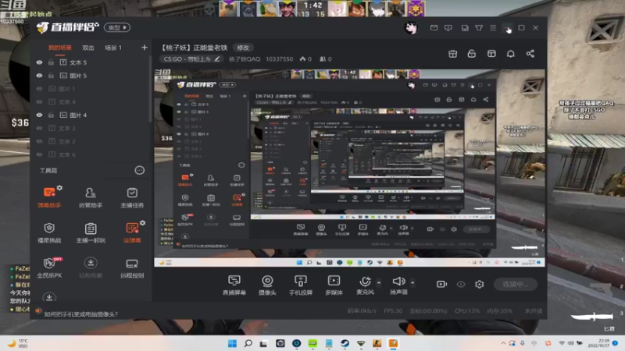Open the skin T-shirt icon
This screenshot has height=351, width=625.
[479, 28]
